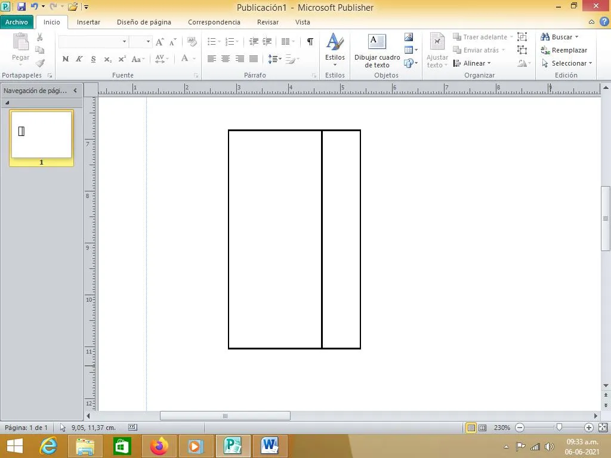Open the font name combo box
Viewport: 611px width, 458px height.
93,41
